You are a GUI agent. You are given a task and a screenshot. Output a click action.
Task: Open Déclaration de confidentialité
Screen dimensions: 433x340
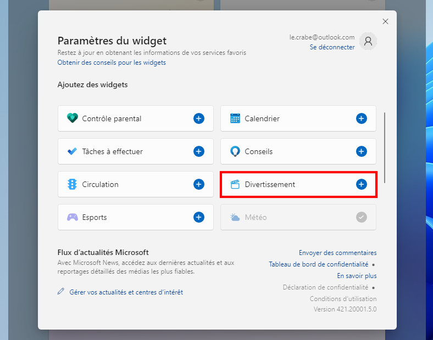tap(326, 287)
